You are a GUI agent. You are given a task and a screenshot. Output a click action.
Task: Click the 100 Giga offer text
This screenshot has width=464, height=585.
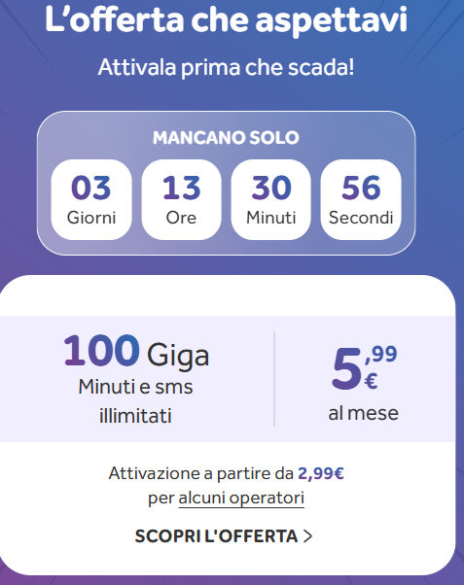point(136,352)
